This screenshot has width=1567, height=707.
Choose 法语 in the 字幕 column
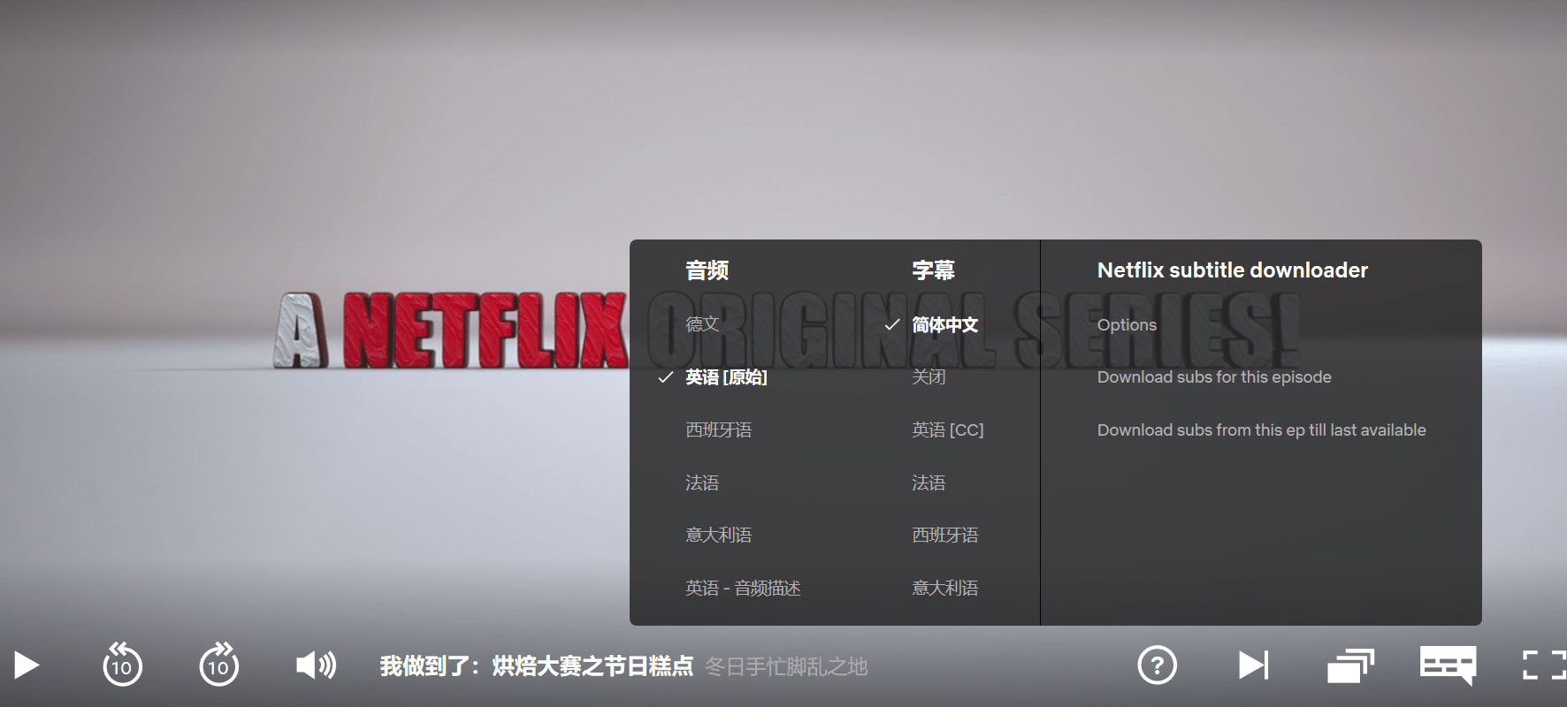click(929, 483)
